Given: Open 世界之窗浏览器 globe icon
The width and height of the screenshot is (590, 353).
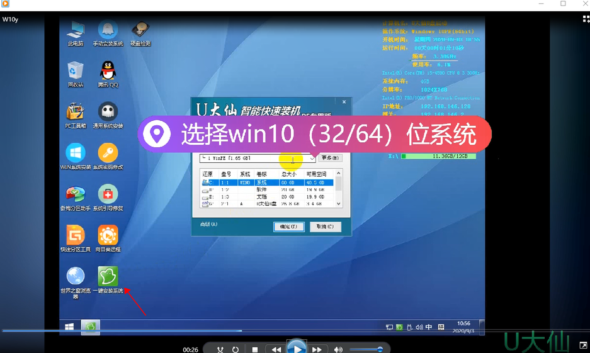Looking at the screenshot, I should click(x=76, y=283).
